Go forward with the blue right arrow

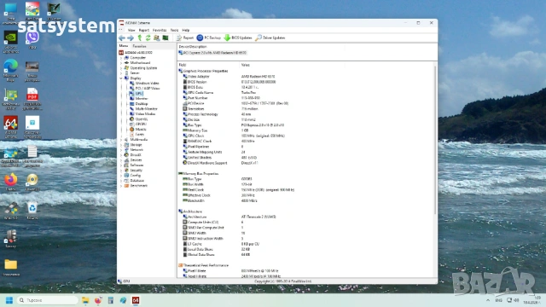131,38
